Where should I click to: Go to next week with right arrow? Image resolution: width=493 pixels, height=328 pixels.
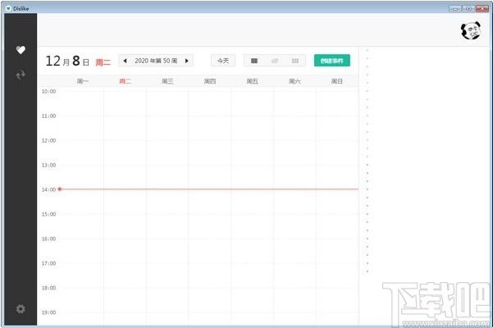click(x=187, y=61)
